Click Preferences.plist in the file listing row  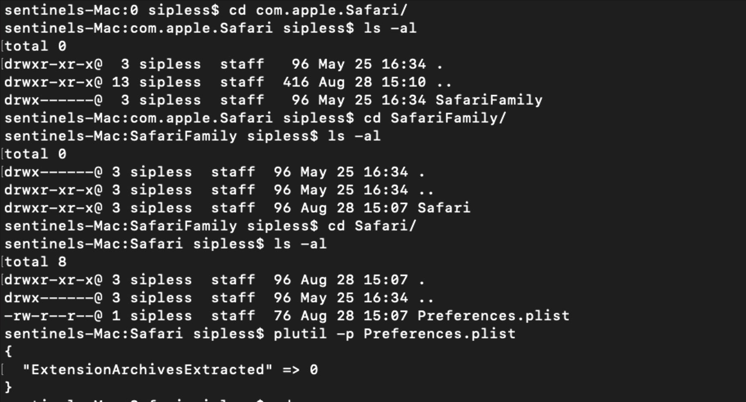[x=493, y=316]
